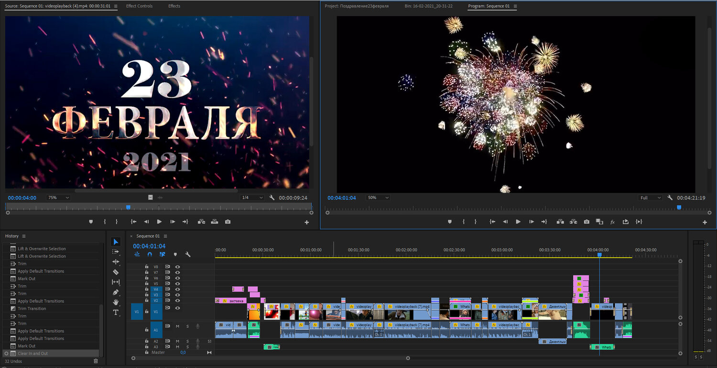Image resolution: width=717 pixels, height=368 pixels.
Task: Toggle Snap magnet in timeline
Action: click(x=150, y=255)
